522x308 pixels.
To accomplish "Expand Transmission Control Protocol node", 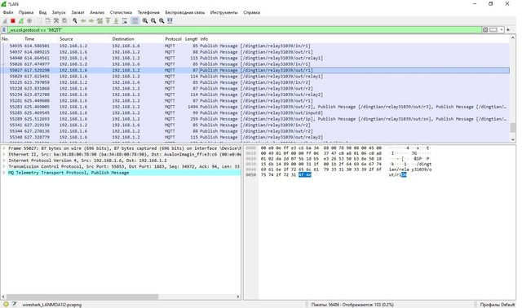I will pyautogui.click(x=3, y=166).
